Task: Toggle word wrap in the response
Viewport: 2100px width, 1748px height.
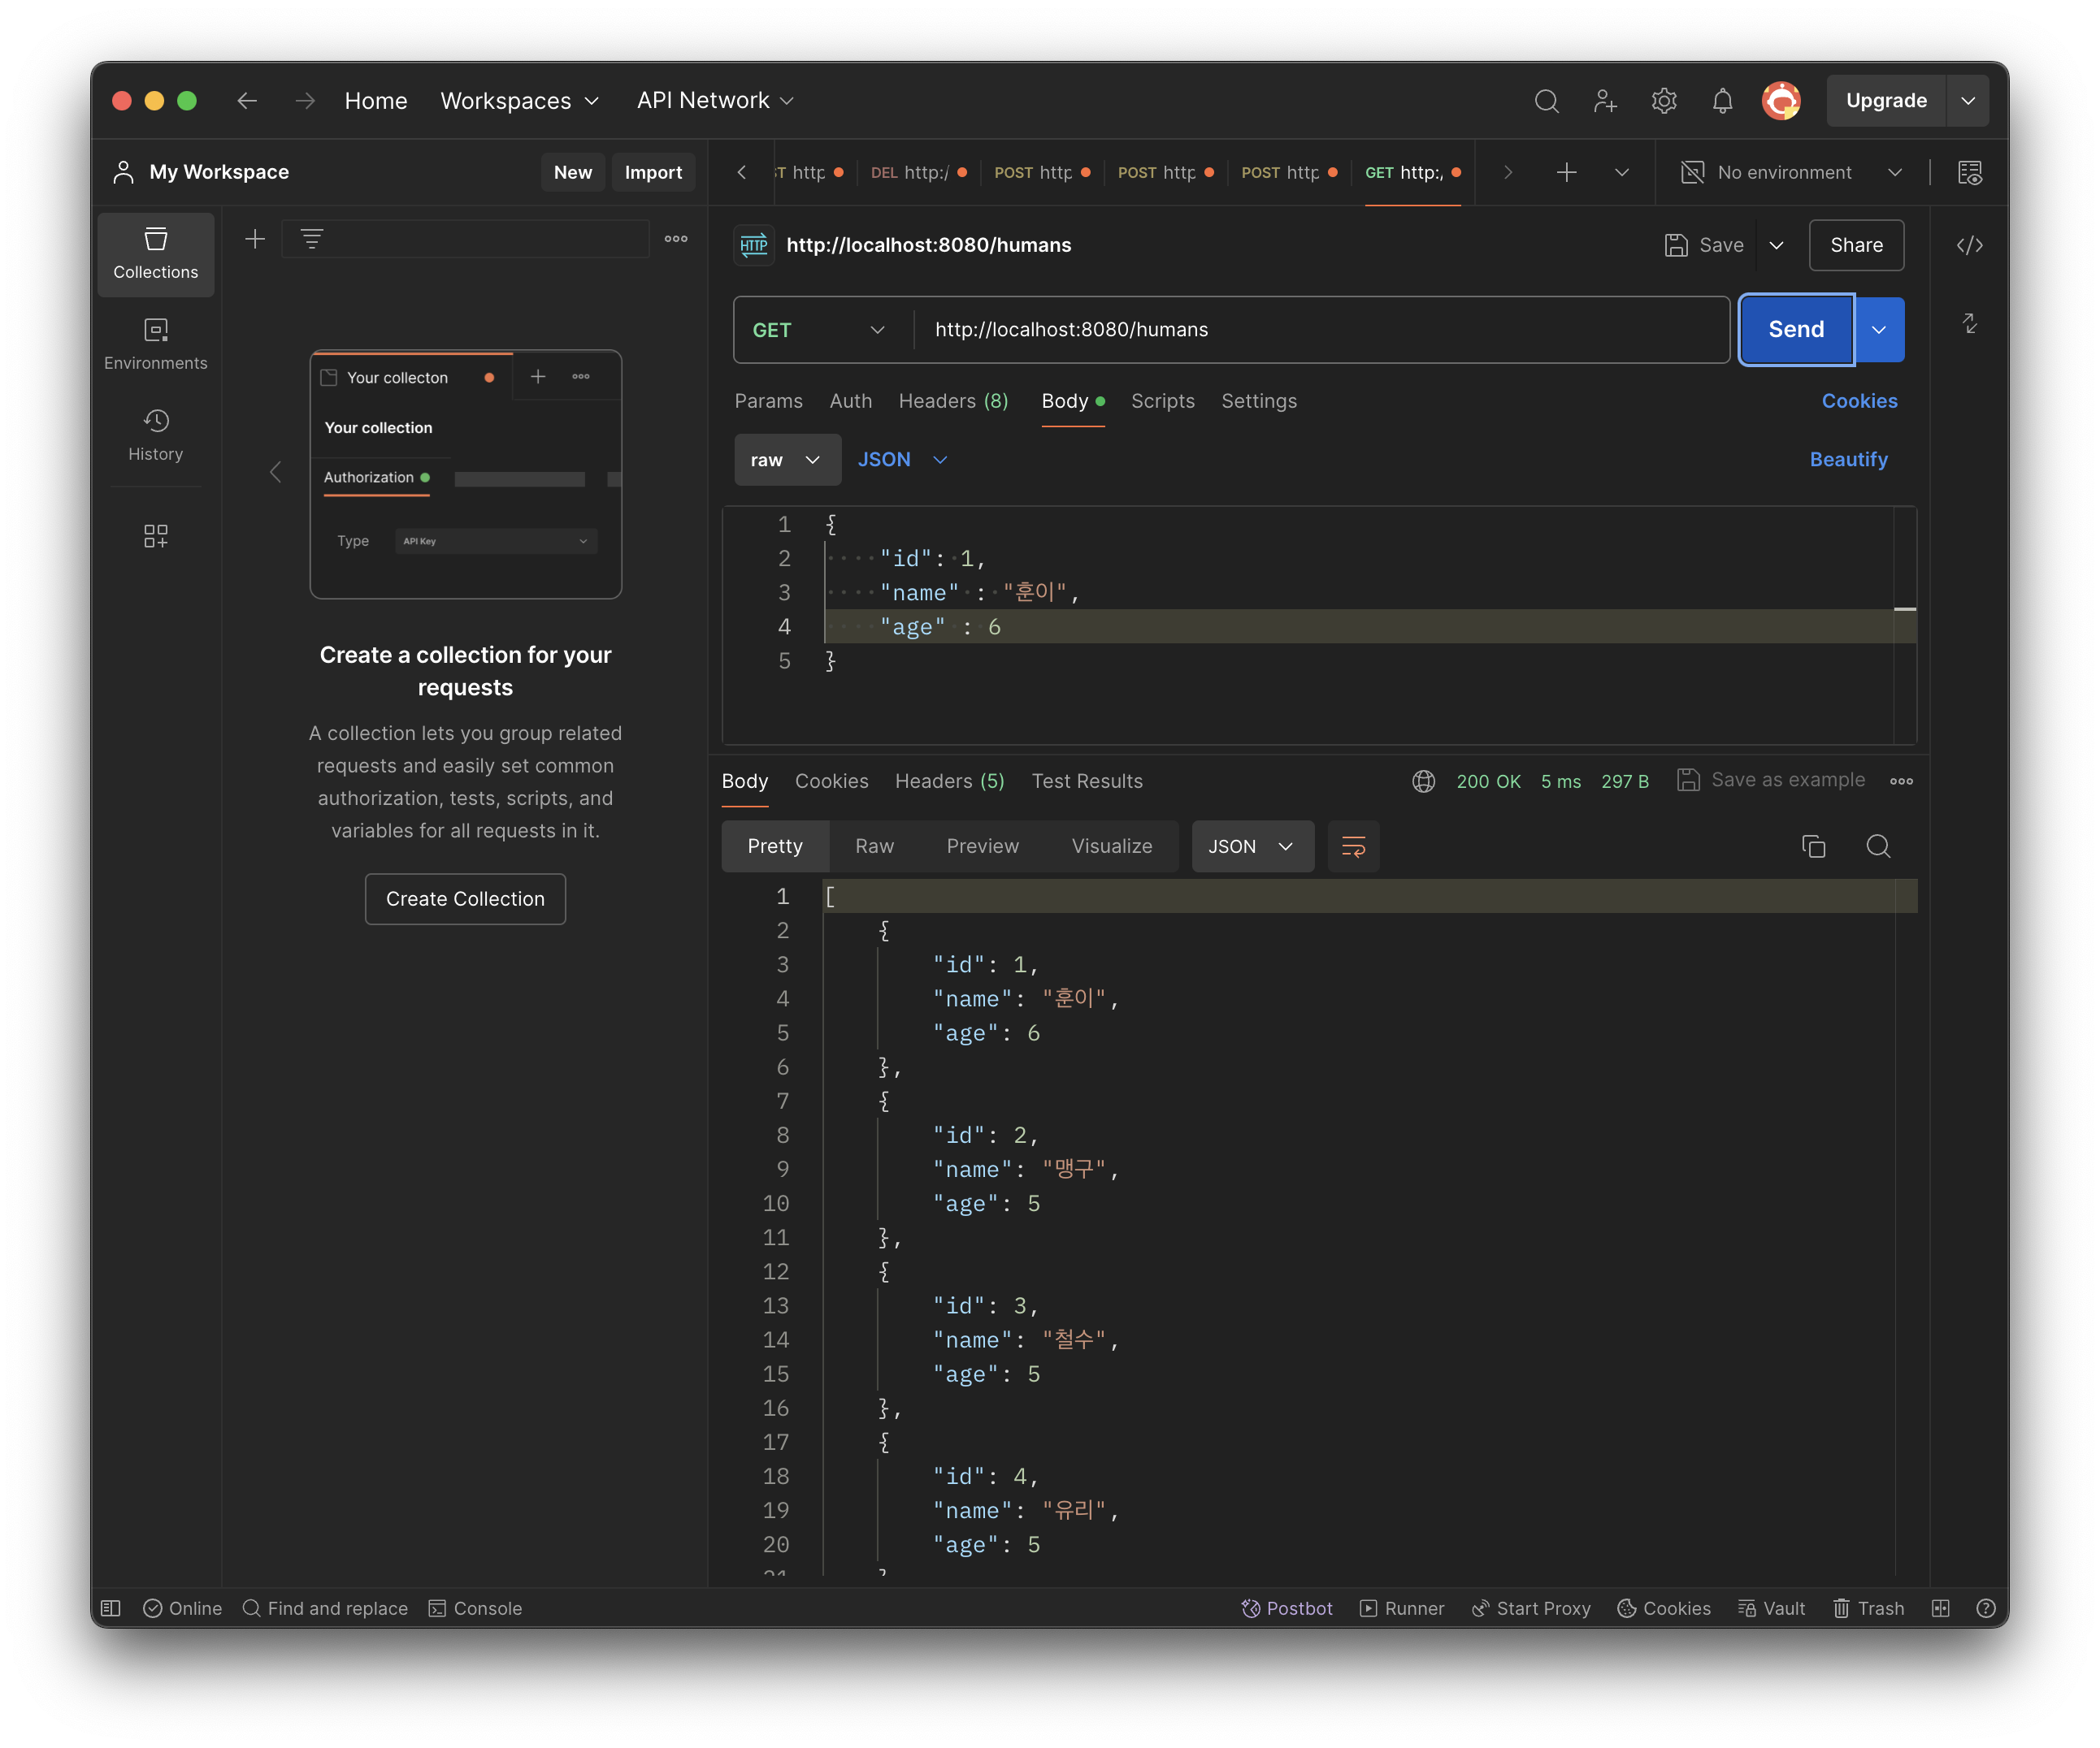Action: [1353, 846]
